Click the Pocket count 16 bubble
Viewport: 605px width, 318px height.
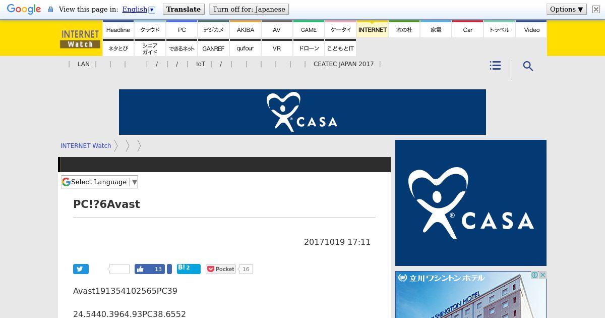point(246,269)
